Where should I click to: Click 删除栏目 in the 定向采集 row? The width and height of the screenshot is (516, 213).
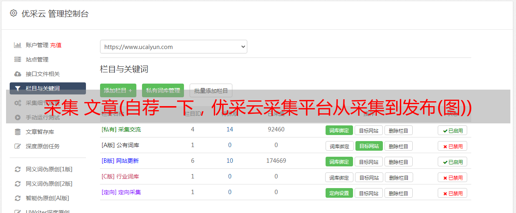point(399,193)
